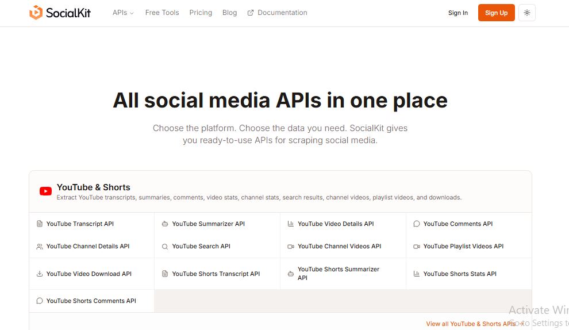Click the camera icon beside YouTube Channel Videos API
Screen dimensions: 569x330
(x=291, y=247)
